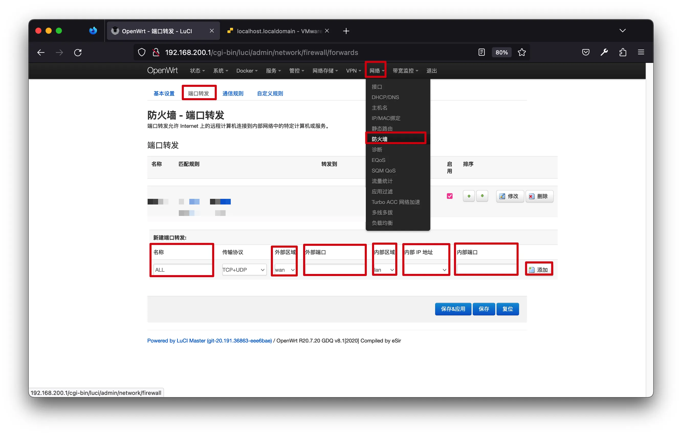This screenshot has height=435, width=682.
Task: Toggle the 启用 checkbox for the rule
Action: click(449, 196)
